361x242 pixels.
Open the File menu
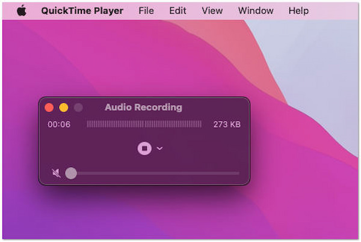pos(146,11)
